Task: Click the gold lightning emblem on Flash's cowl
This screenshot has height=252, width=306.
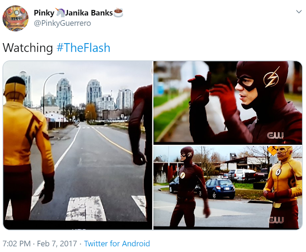Action: 271,77
